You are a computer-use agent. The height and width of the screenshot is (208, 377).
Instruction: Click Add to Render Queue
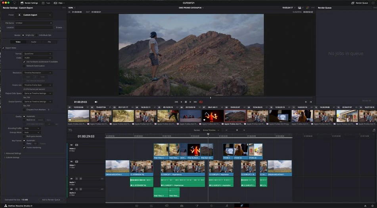pyautogui.click(x=51, y=200)
